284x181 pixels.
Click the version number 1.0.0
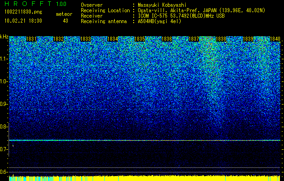tap(61, 4)
